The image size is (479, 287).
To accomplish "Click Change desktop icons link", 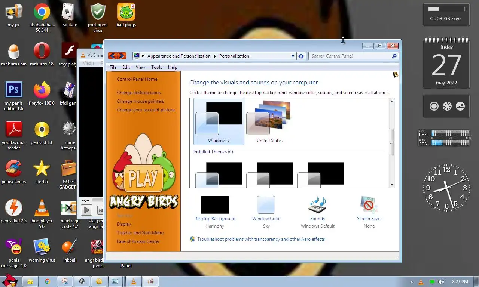I will pyautogui.click(x=138, y=93).
